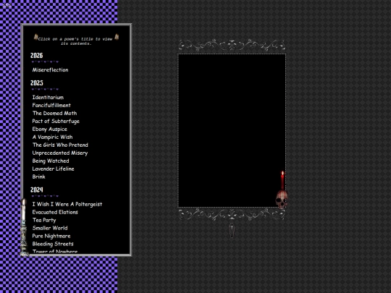
Task: Open the poem Identitarium
Action: (48, 97)
